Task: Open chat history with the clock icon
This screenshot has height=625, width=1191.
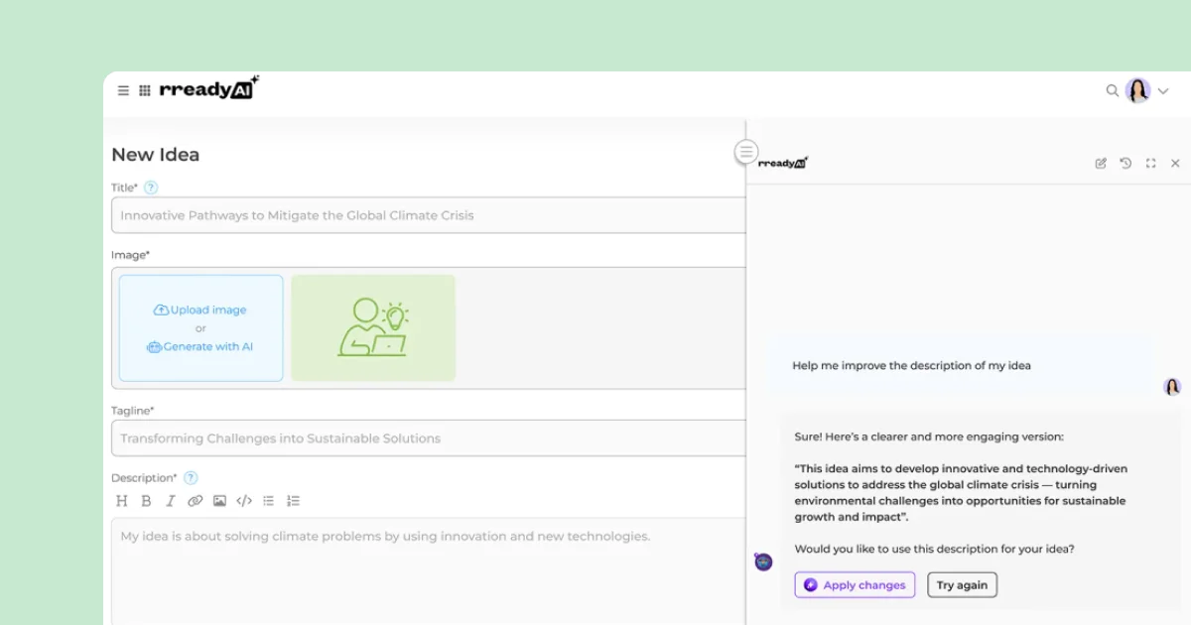Action: [x=1125, y=163]
